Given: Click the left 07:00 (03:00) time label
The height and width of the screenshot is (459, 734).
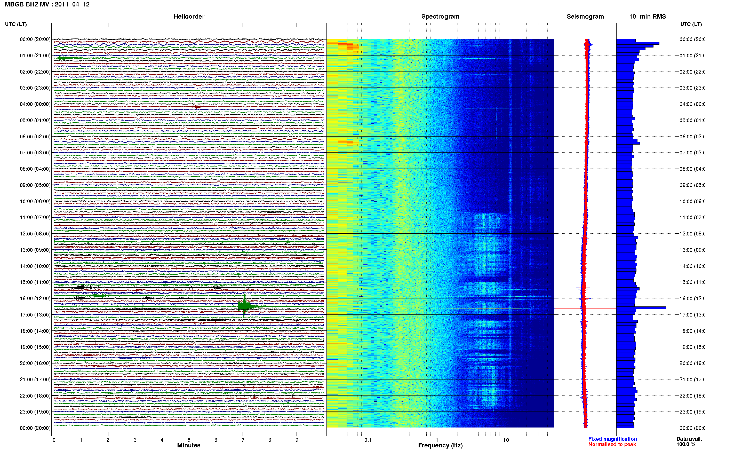Looking at the screenshot, I should click(x=35, y=153).
